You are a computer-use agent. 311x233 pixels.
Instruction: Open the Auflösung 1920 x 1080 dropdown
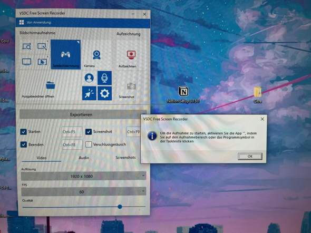(x=83, y=176)
